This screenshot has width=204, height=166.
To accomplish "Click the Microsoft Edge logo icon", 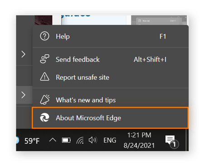I will pyautogui.click(x=44, y=118).
